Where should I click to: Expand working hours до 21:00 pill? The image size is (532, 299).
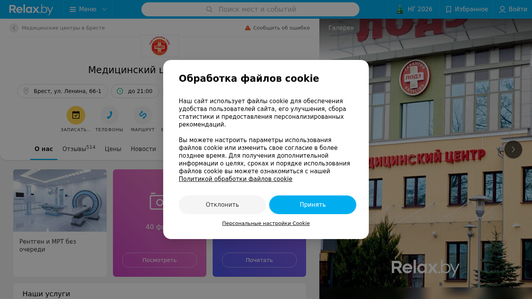point(135,91)
